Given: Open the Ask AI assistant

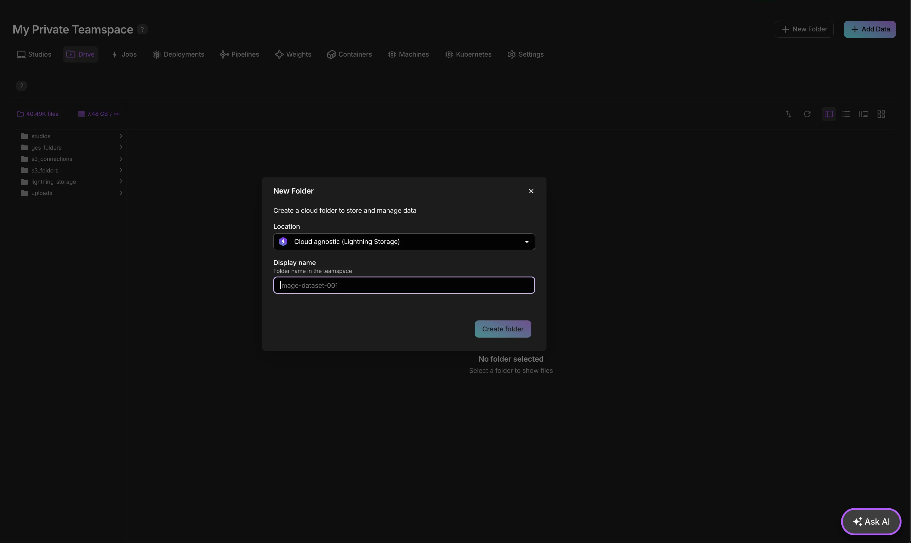Looking at the screenshot, I should pos(871,522).
